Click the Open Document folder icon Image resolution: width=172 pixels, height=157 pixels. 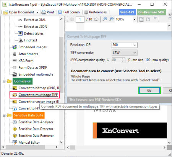pyautogui.click(x=5, y=12)
